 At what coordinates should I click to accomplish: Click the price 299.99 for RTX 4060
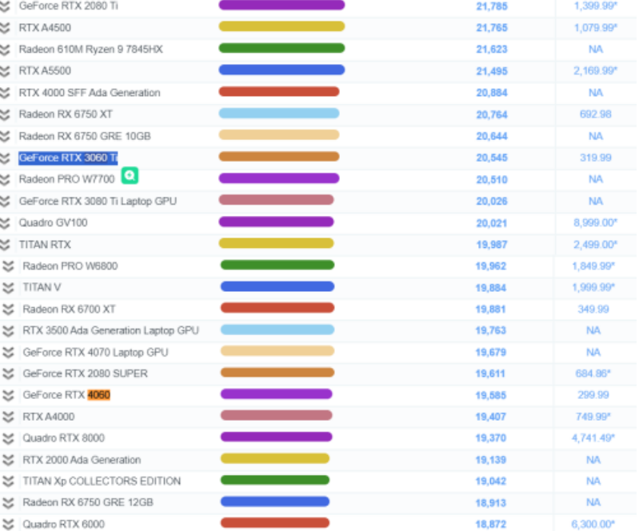click(x=593, y=395)
